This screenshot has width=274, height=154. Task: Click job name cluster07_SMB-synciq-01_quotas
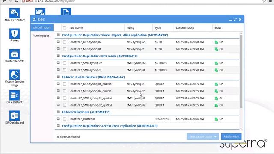point(91,98)
